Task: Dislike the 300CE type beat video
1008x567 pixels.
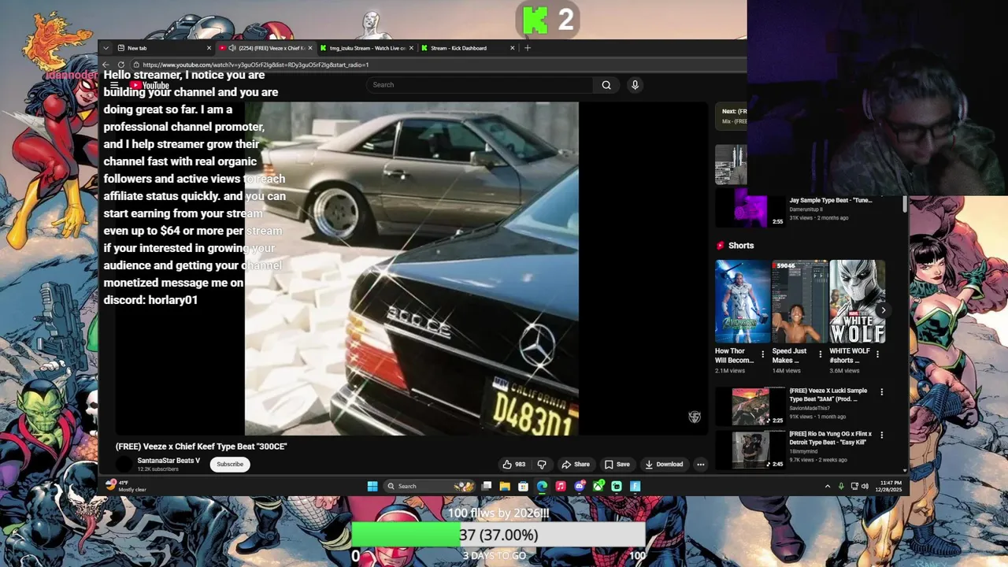Action: [542, 464]
